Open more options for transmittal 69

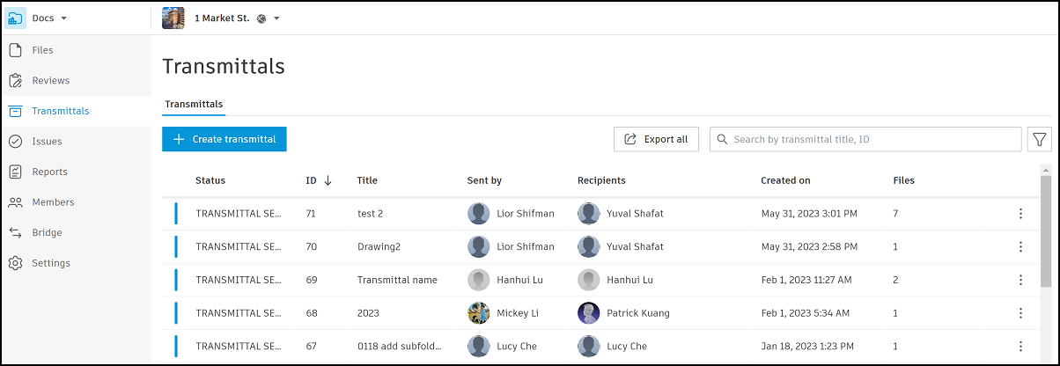pyautogui.click(x=1020, y=280)
